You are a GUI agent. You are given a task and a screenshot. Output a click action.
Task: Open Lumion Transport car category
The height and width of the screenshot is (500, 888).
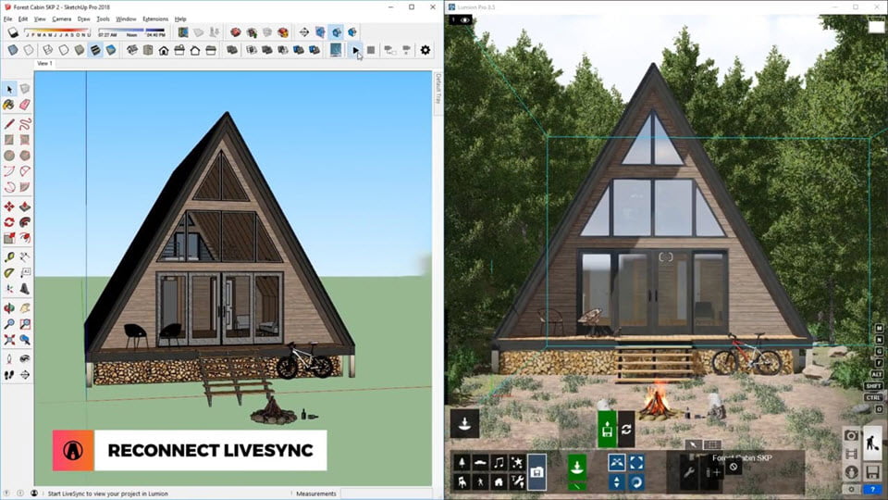(480, 463)
